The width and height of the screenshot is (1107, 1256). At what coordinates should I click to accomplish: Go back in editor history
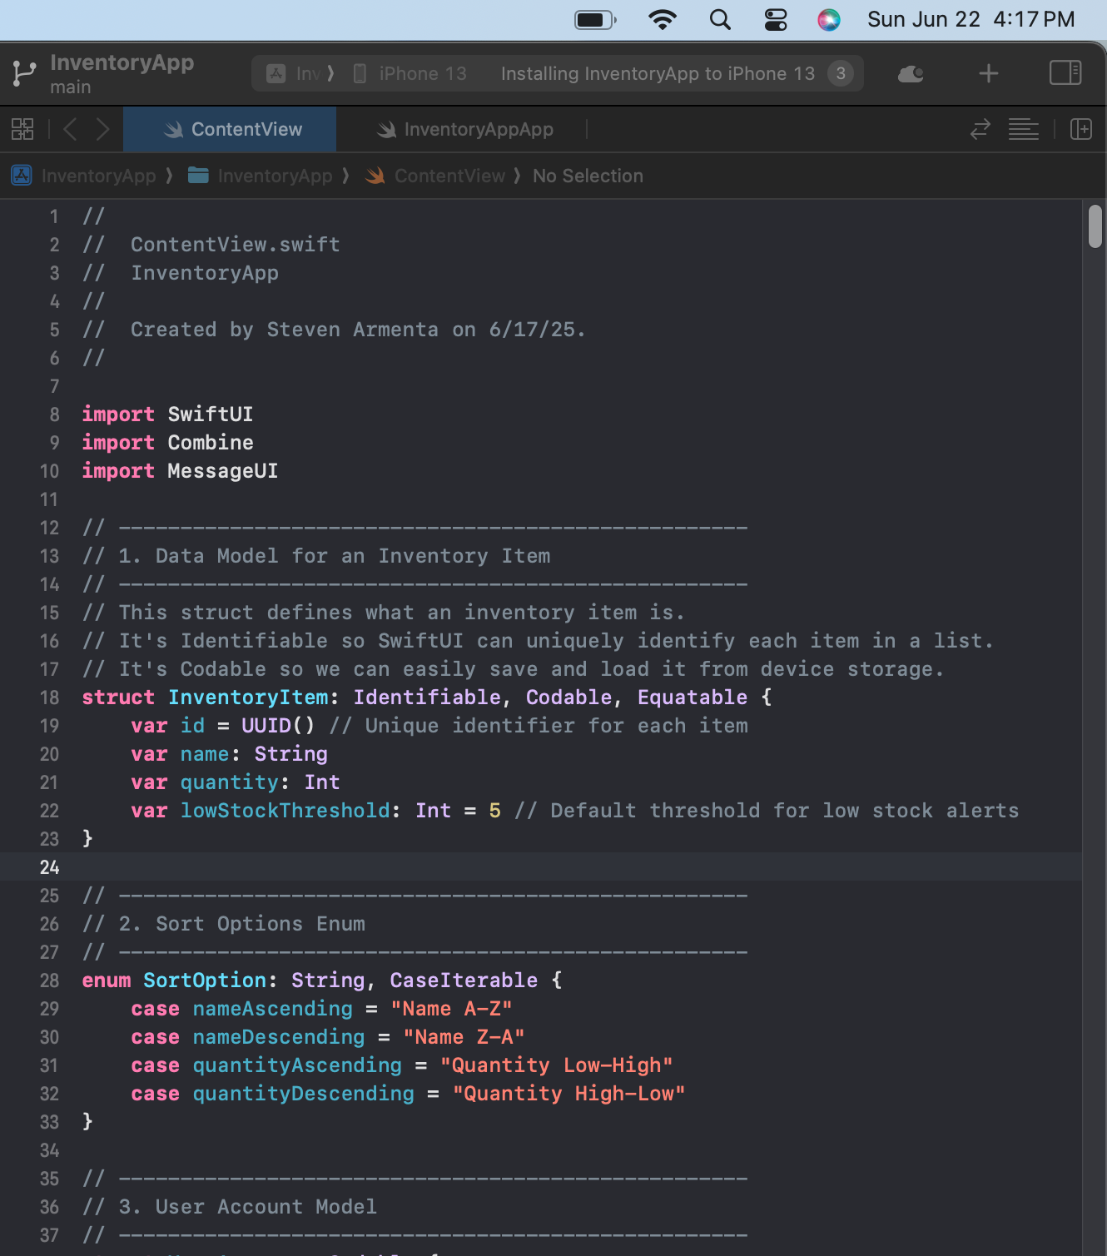point(71,129)
